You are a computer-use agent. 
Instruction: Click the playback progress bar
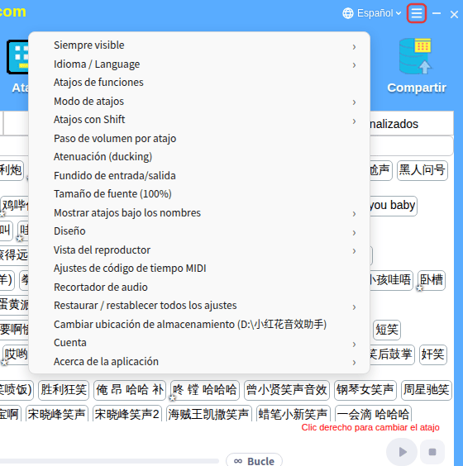click(x=109, y=461)
